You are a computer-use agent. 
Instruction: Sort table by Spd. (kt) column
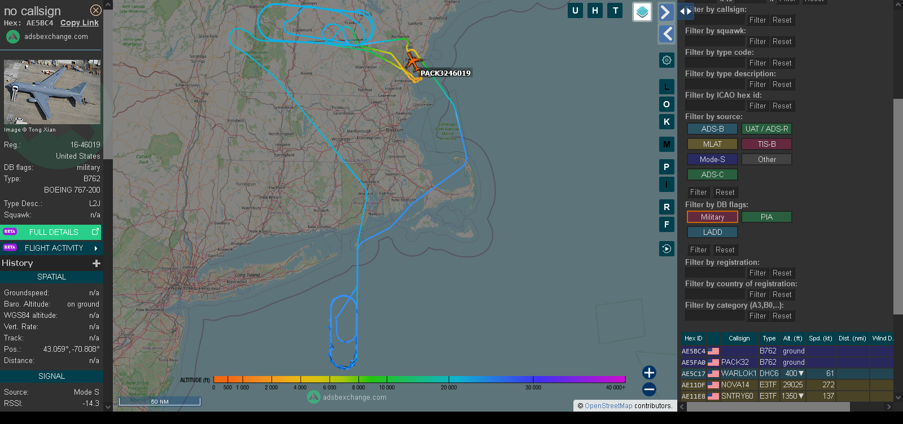pos(821,339)
